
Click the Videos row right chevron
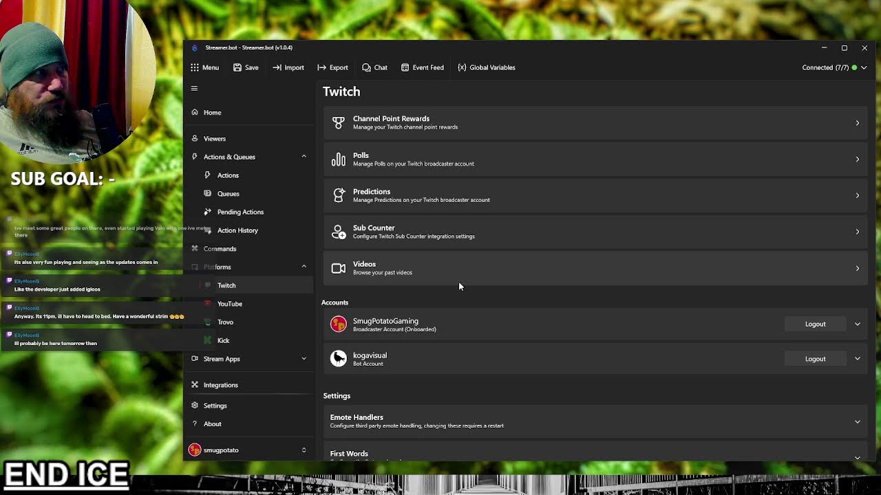pos(858,268)
